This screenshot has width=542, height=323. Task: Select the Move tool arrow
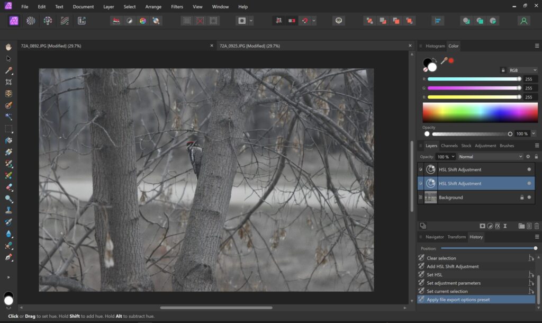pyautogui.click(x=8, y=58)
